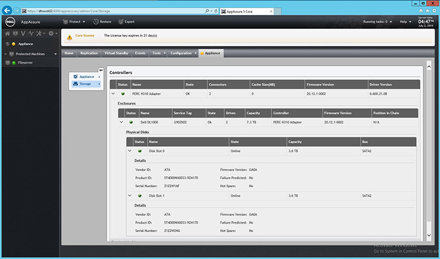
Task: Open the browser home icon
Action: click(421, 11)
